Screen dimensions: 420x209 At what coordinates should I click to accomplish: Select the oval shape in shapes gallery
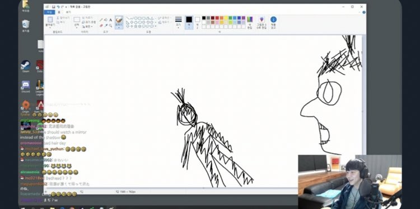pos(136,18)
